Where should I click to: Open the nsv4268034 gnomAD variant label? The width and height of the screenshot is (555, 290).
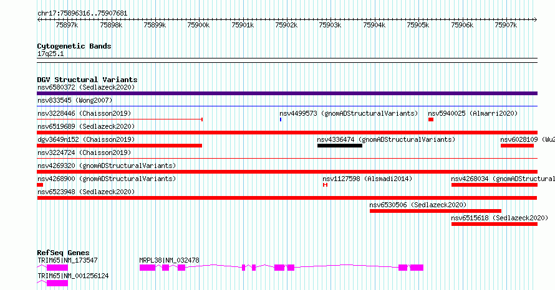tap(503, 179)
